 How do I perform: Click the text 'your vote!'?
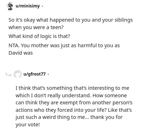(x=28, y=125)
